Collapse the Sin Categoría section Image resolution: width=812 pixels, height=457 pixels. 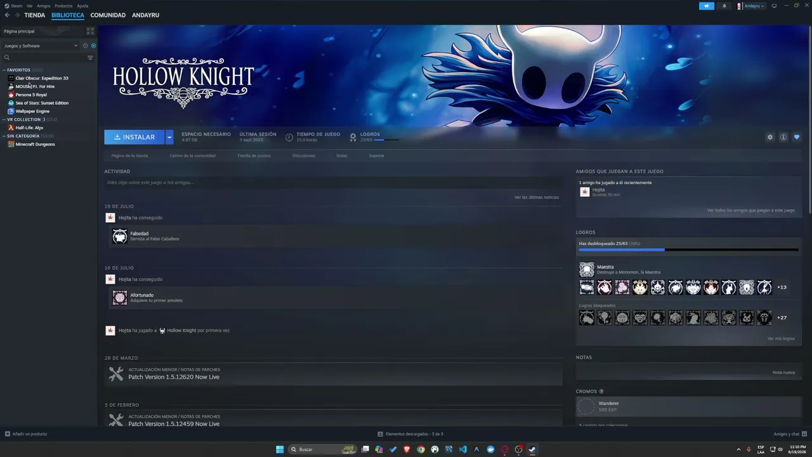point(4,136)
